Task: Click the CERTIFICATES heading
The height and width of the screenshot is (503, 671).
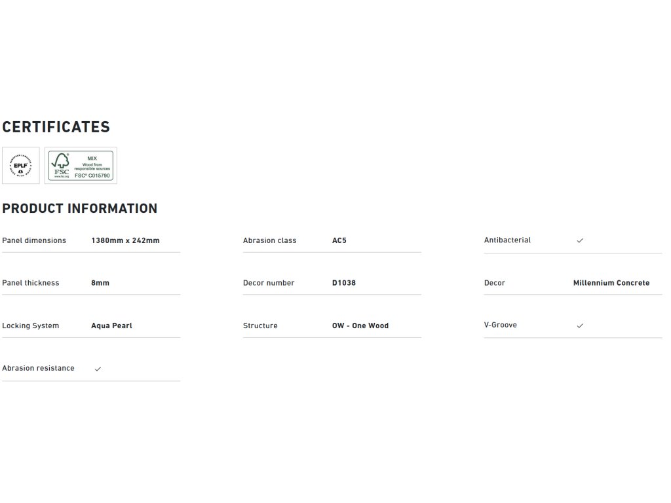Action: click(x=56, y=127)
